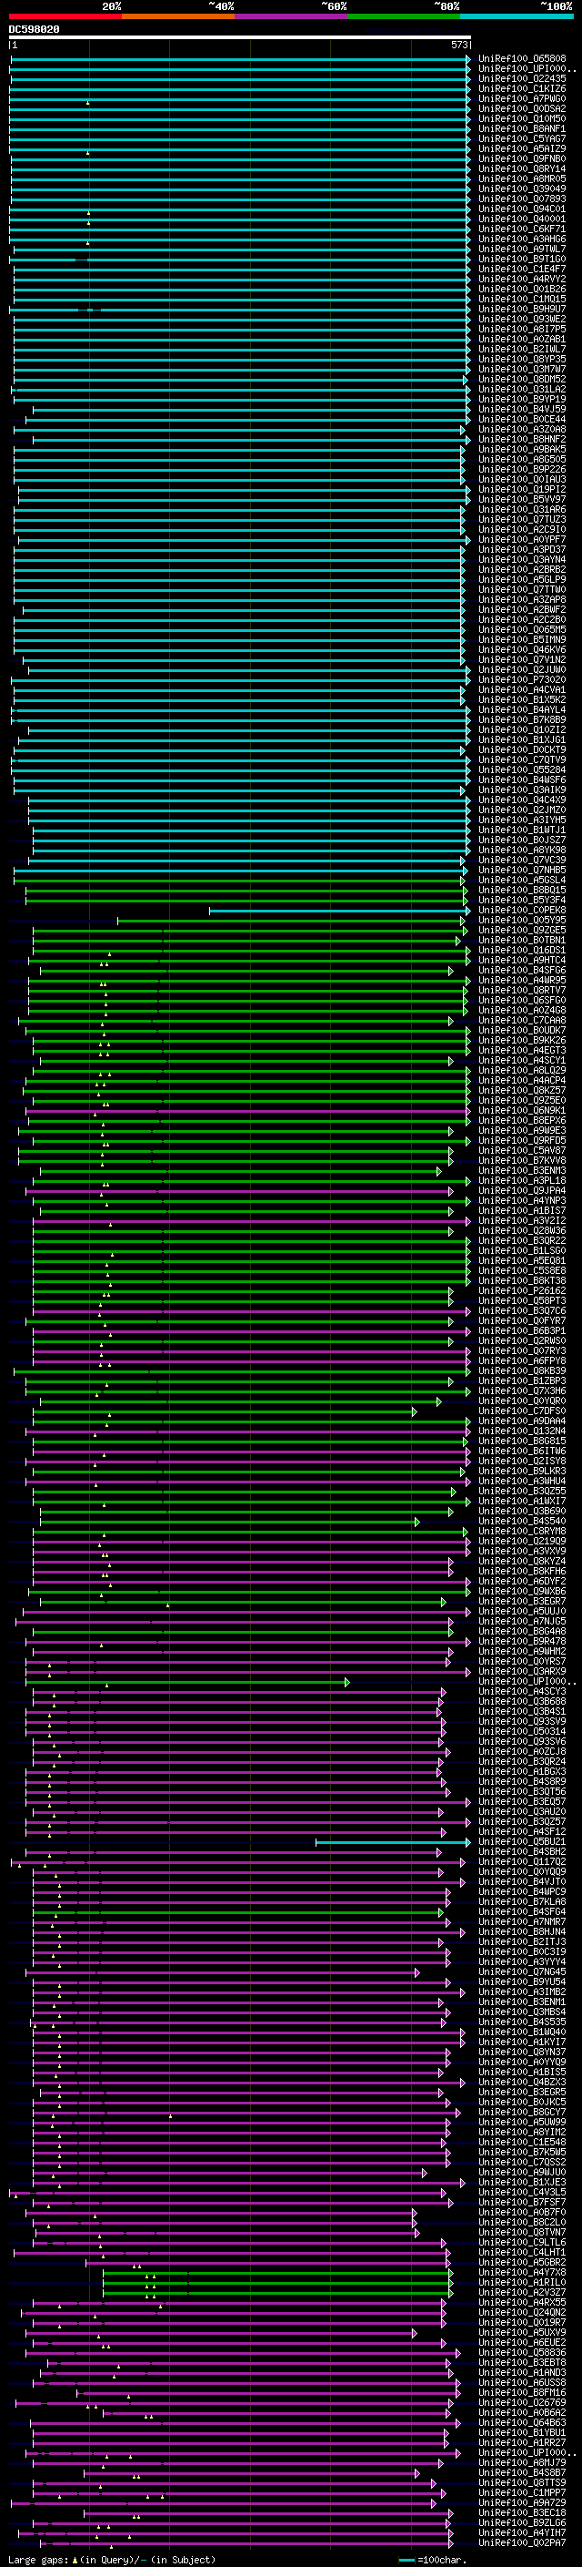The height and width of the screenshot is (2567, 582).
Task: Click the green ~80% identity legend segment
Action: [404, 17]
